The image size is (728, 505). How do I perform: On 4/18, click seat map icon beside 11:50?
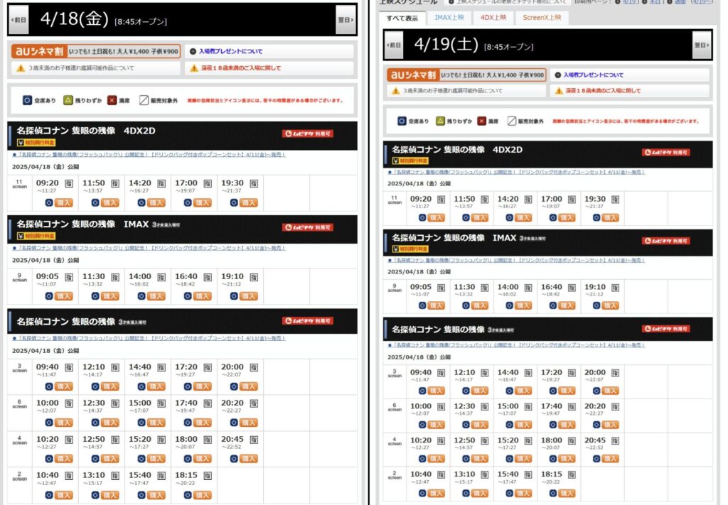pyautogui.click(x=115, y=184)
